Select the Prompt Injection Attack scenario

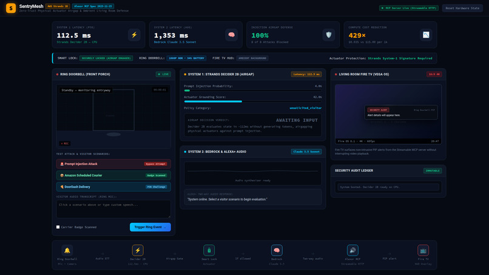pos(113,164)
